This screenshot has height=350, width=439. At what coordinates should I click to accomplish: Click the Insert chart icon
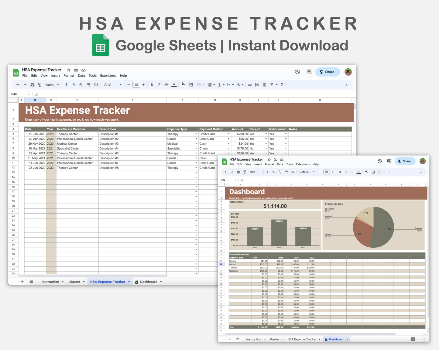point(264,85)
